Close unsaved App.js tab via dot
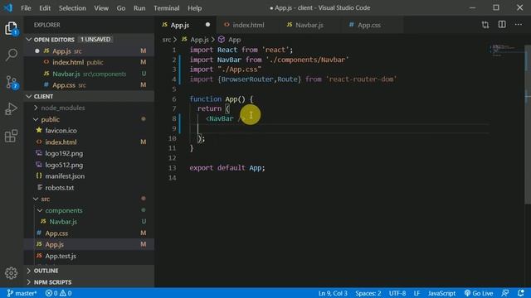 point(207,25)
